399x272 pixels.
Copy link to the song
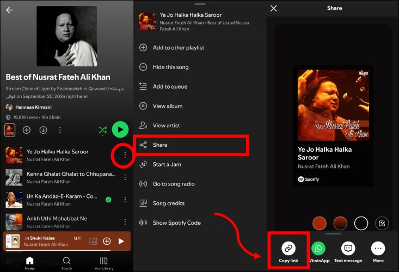coord(288,252)
